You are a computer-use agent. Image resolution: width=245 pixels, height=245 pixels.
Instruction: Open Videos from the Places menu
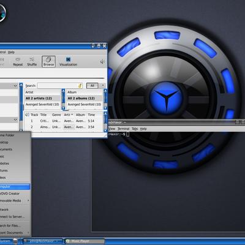click(15, 178)
